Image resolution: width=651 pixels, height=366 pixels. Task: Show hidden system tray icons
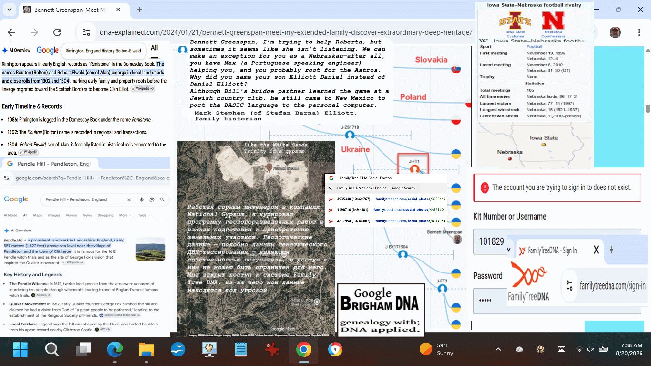point(498,349)
